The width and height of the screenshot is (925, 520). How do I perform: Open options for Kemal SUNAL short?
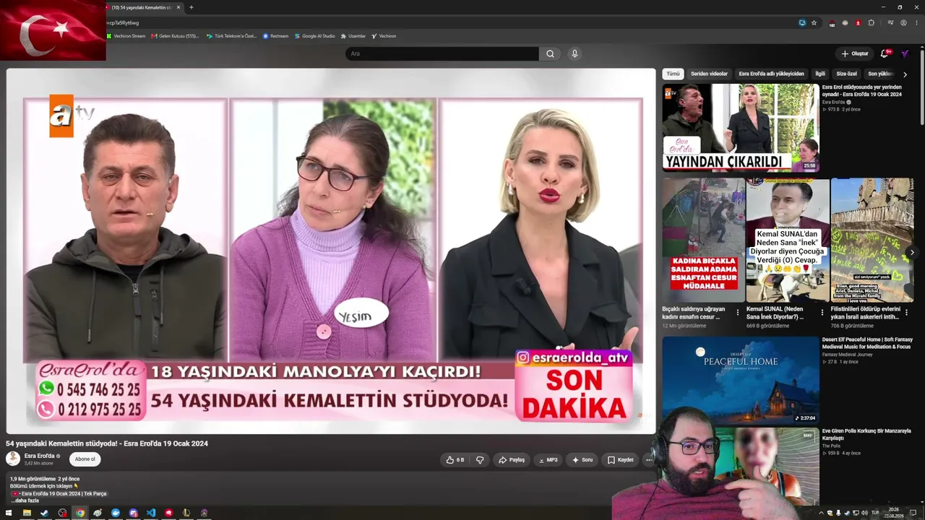[822, 313]
